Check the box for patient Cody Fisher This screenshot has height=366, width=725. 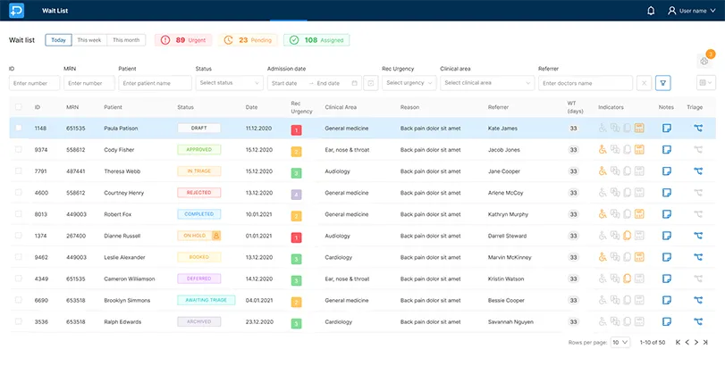(x=19, y=150)
